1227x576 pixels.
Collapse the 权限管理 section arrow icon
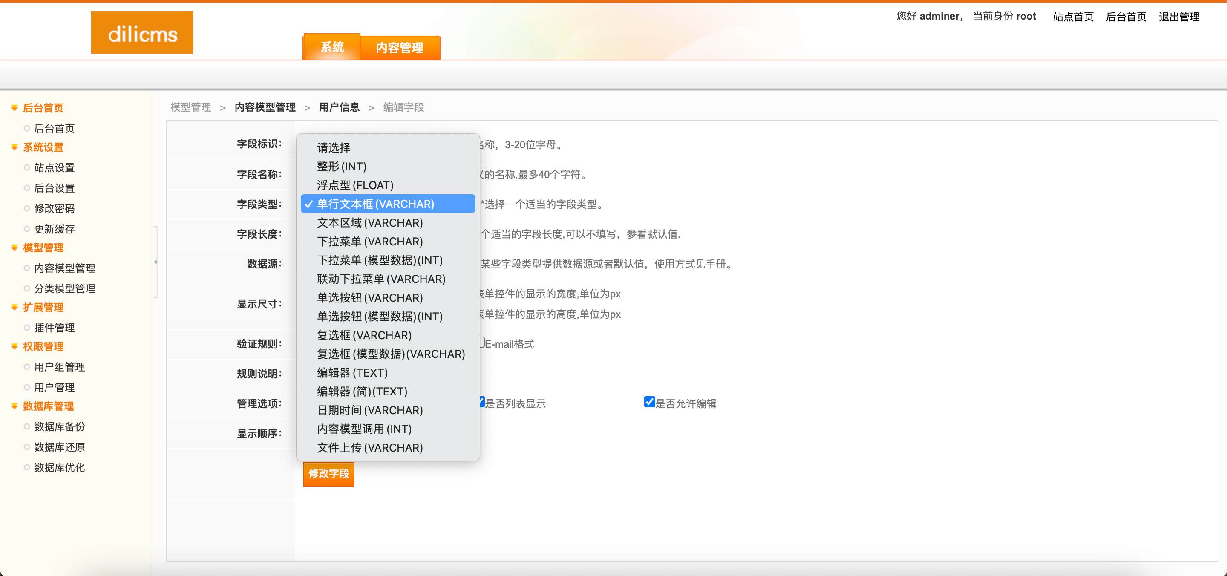pos(14,346)
